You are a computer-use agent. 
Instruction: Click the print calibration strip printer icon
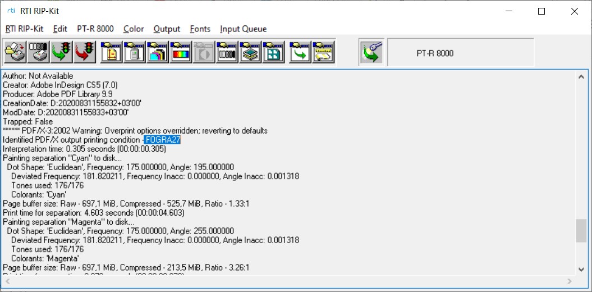pos(39,52)
